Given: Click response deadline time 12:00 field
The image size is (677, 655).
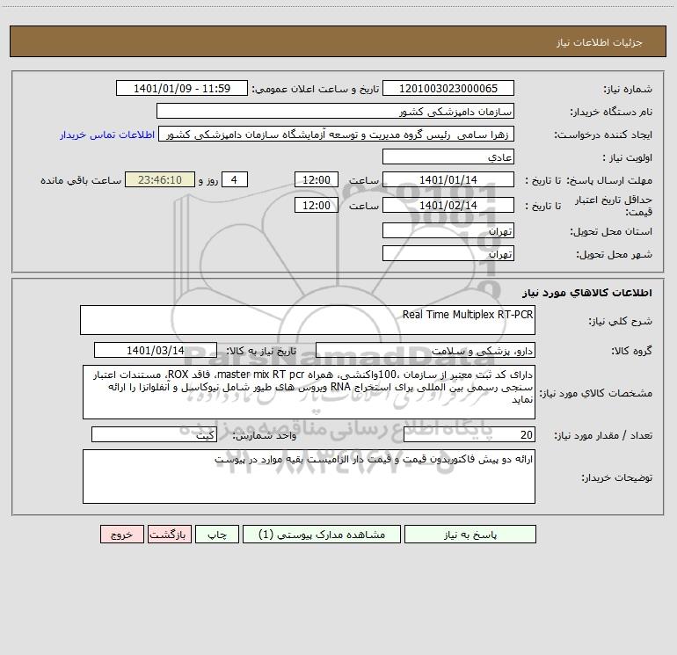Looking at the screenshot, I should click(317, 179).
